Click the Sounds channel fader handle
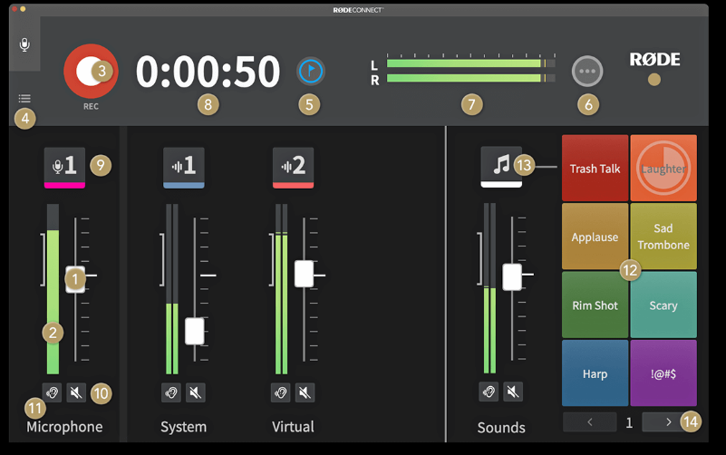Image resolution: width=726 pixels, height=455 pixels. coord(512,276)
